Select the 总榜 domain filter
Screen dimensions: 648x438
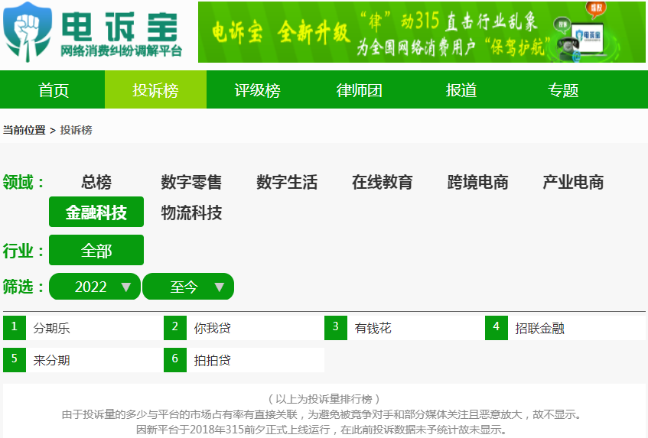tap(96, 182)
